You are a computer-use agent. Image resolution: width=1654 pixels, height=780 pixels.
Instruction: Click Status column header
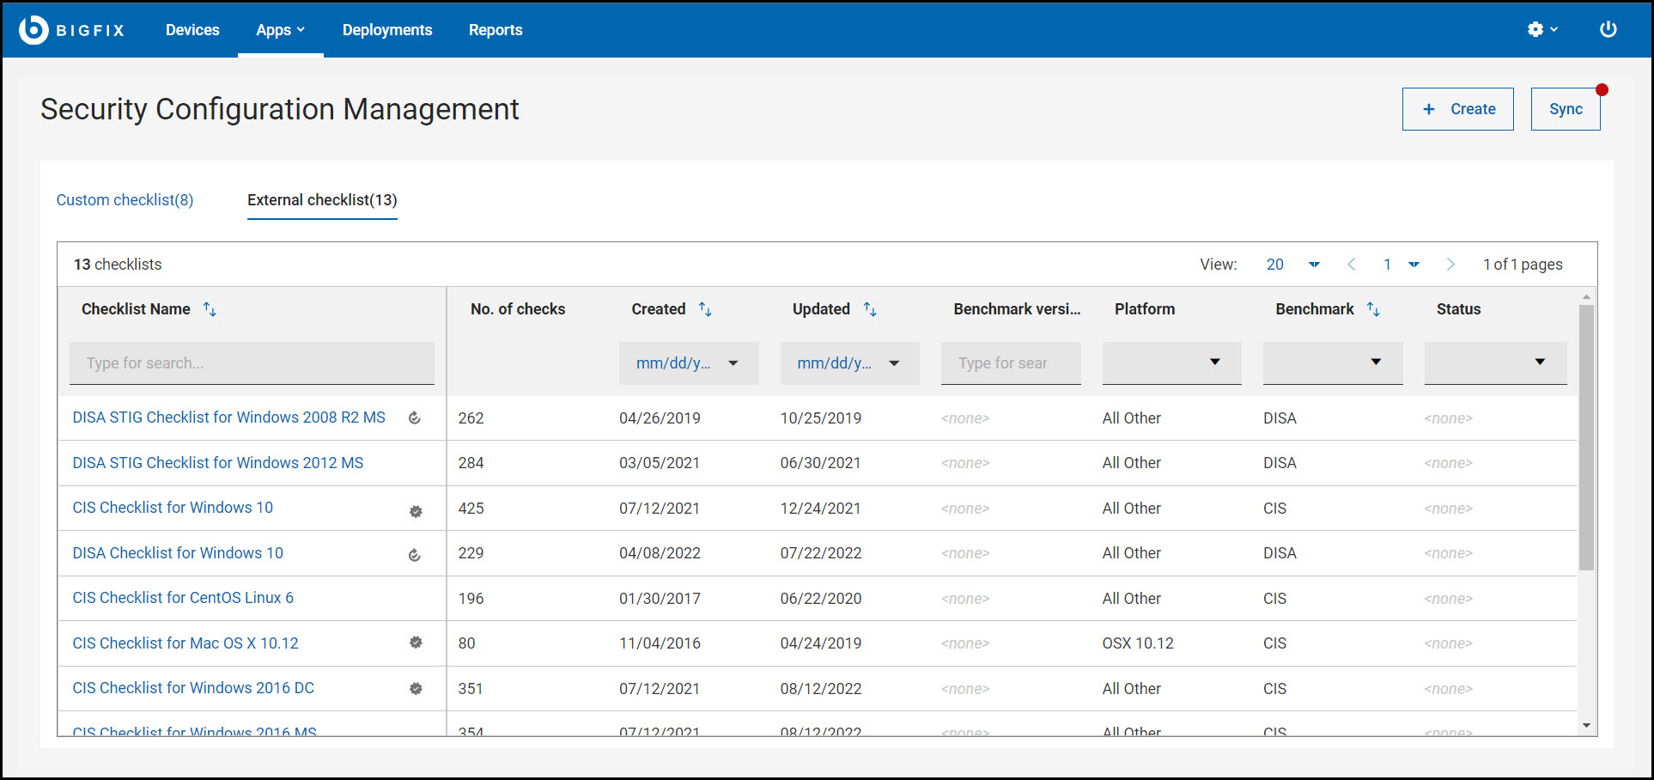pos(1458,309)
